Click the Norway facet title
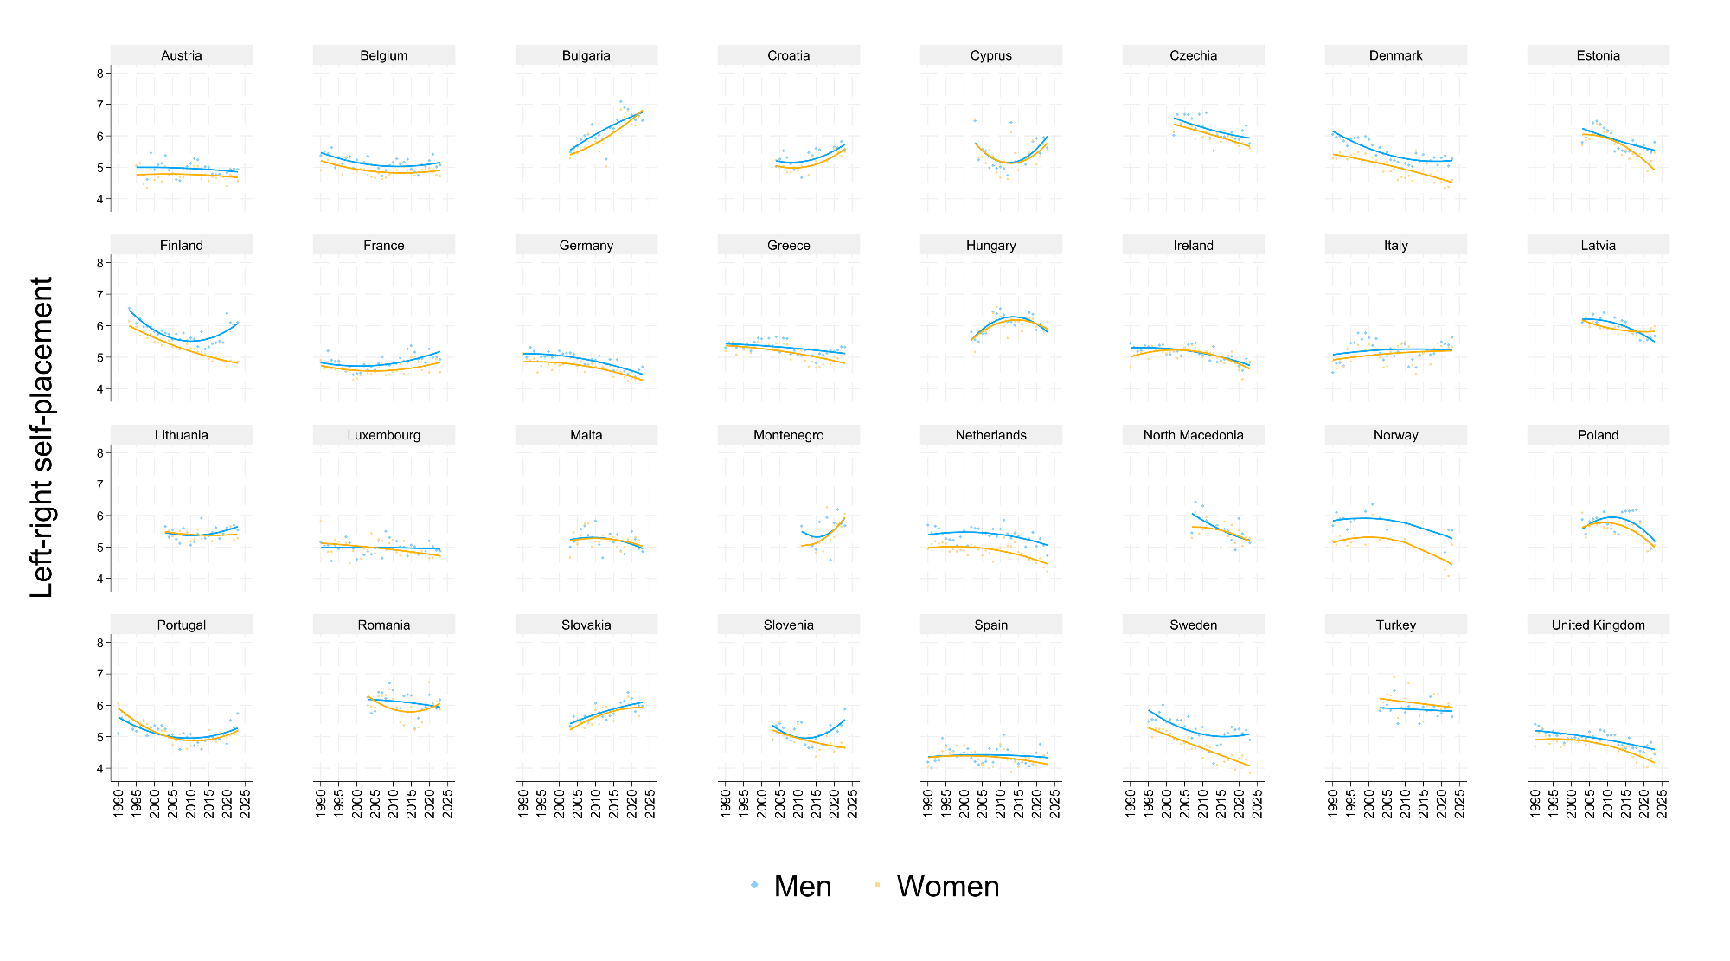Viewport: 1730px width, 961px height. tap(1396, 435)
